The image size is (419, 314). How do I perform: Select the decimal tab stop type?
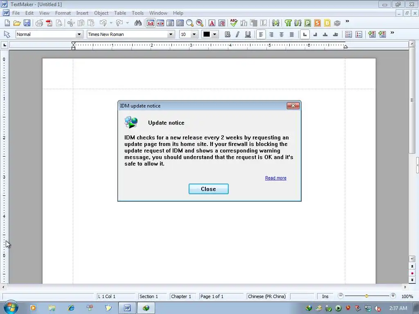(336, 34)
